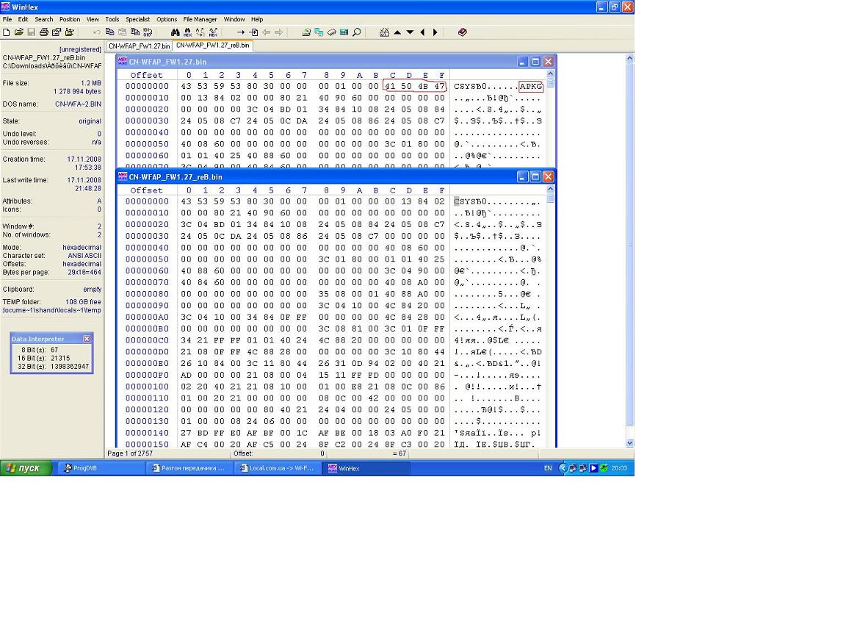The width and height of the screenshot is (846, 635).
Task: Click the magnifier Analyze toolbar icon
Action: point(357,32)
